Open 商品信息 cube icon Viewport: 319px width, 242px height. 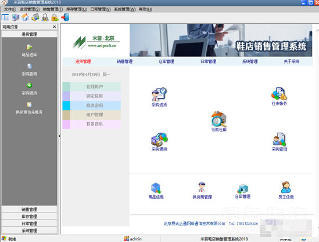156,188
